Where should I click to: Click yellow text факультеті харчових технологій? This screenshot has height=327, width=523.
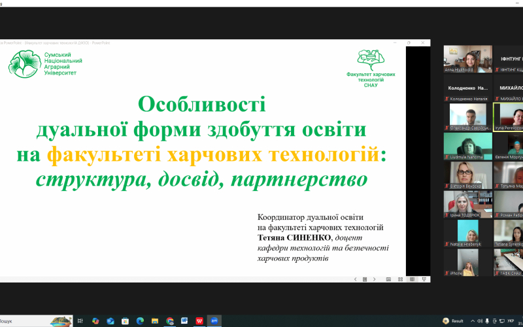(x=213, y=154)
